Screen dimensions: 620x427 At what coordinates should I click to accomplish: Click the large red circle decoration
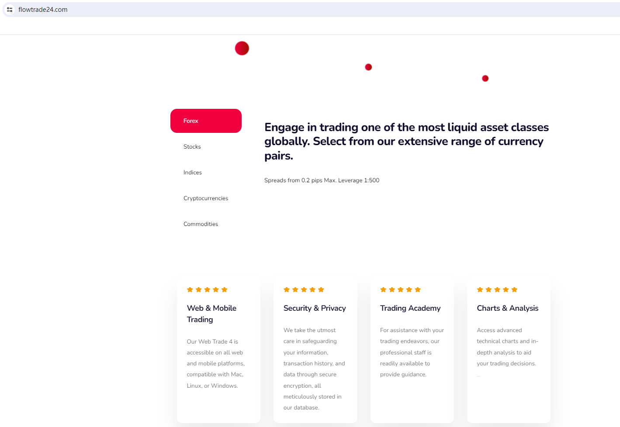tap(242, 48)
